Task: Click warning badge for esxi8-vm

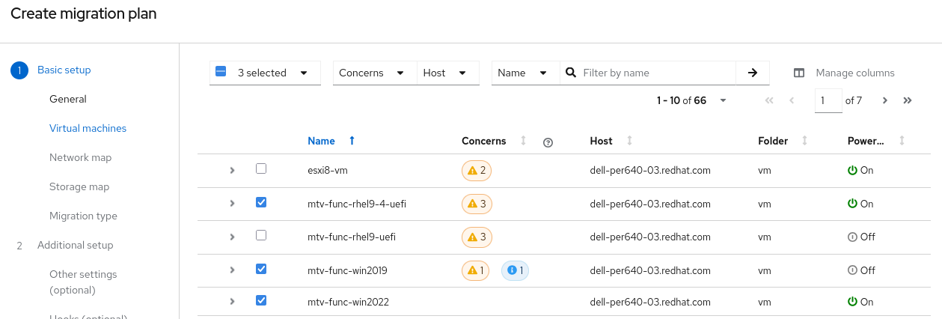Action: 477,171
